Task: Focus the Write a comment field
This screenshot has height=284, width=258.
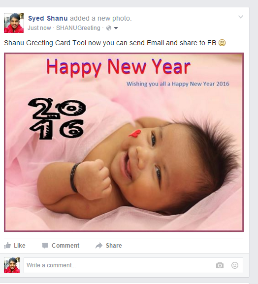Action: (x=133, y=265)
